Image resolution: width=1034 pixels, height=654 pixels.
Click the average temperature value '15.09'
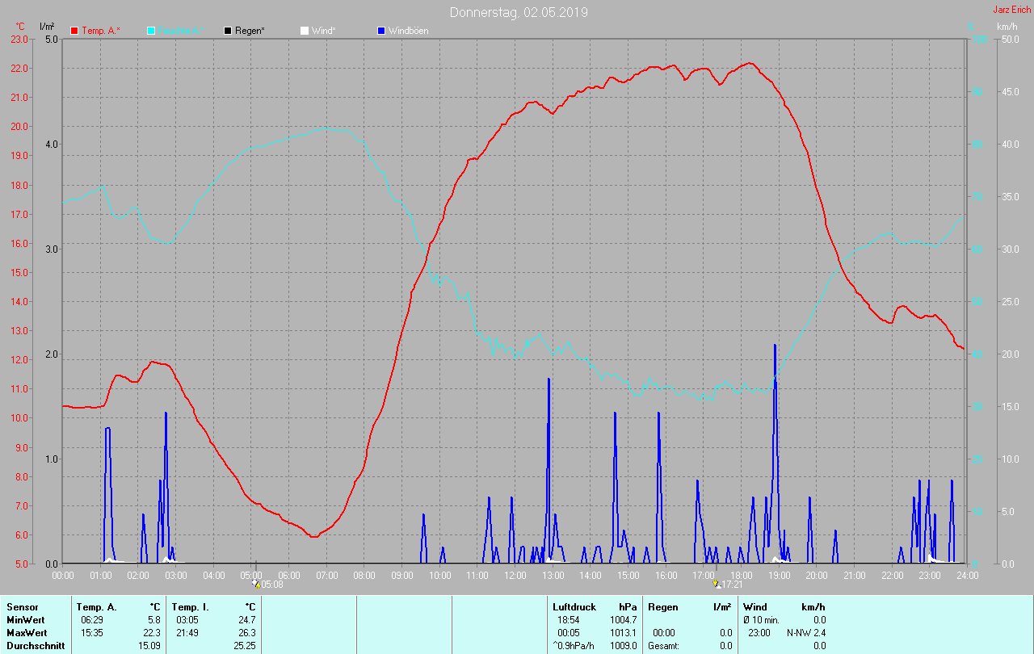[149, 646]
